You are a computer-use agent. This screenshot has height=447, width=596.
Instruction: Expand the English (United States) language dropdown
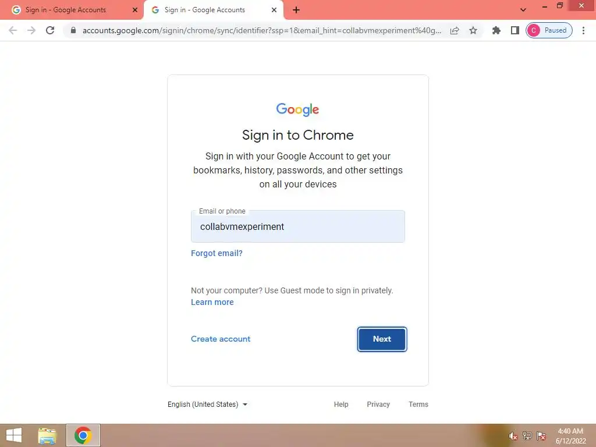coord(208,405)
